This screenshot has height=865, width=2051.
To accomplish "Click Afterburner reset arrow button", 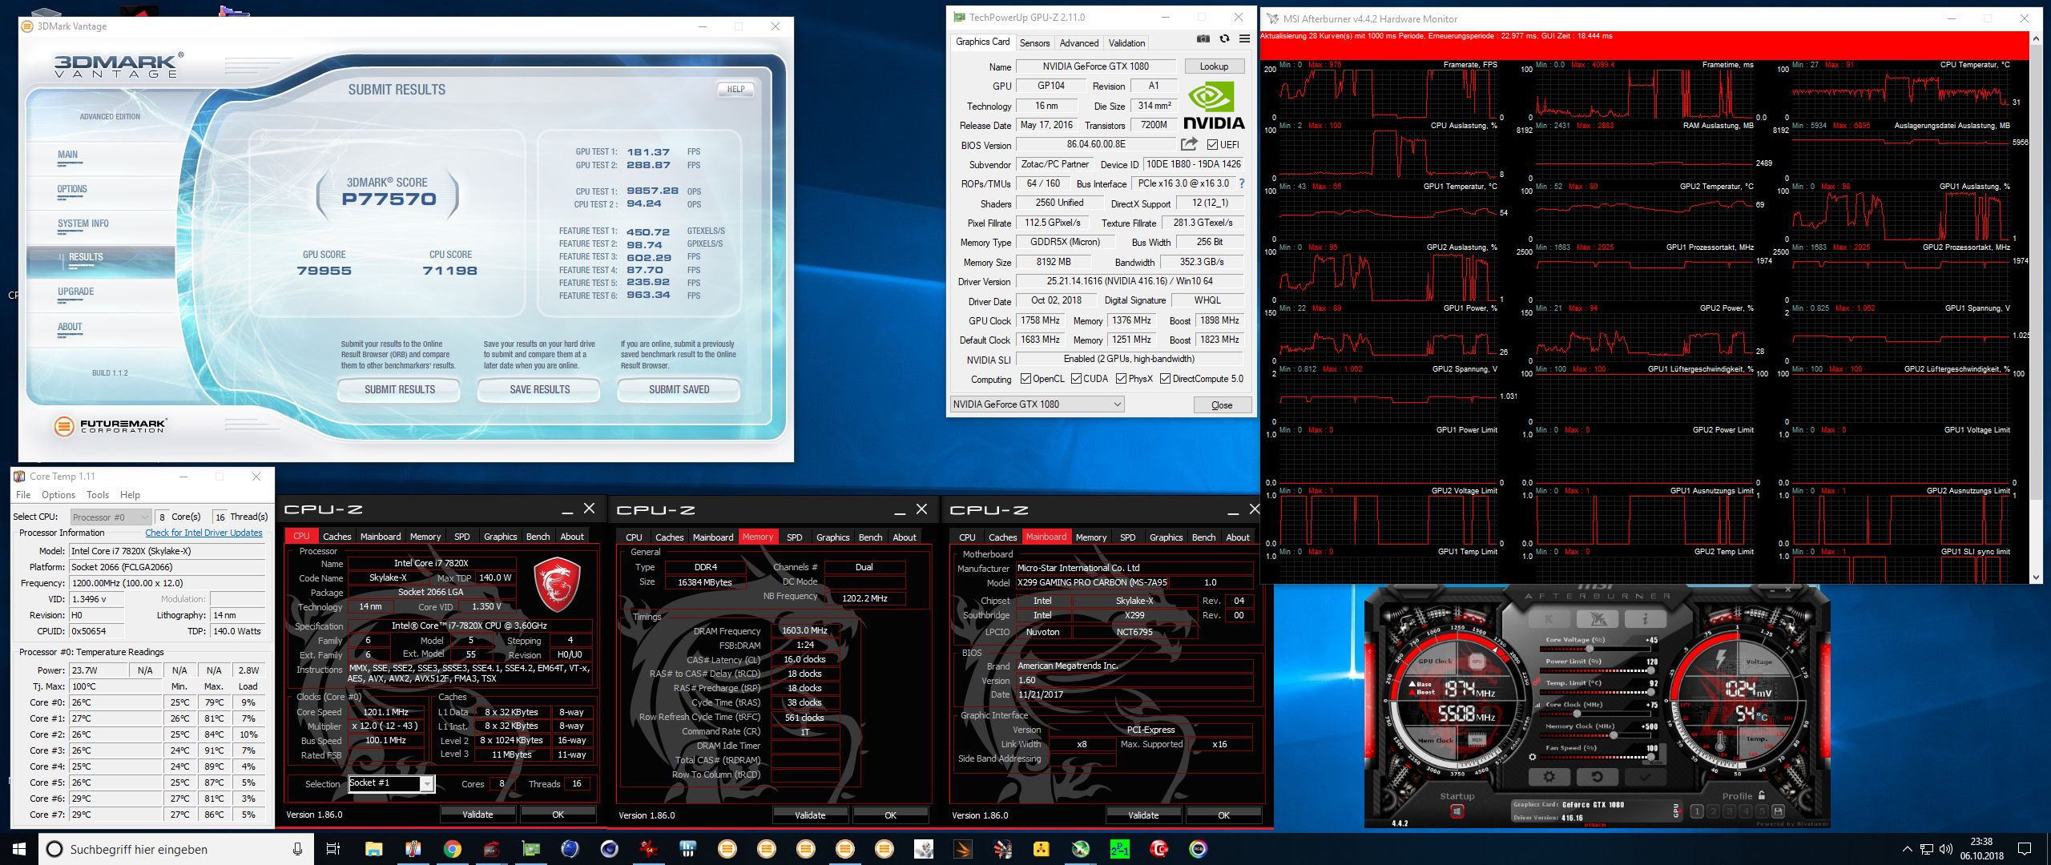I will 1597,777.
